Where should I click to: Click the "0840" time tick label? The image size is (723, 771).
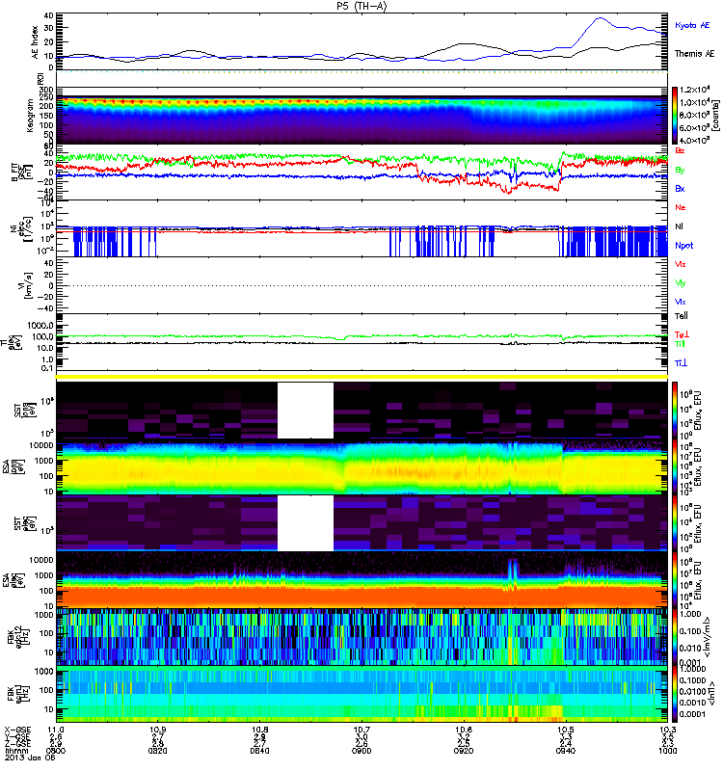[259, 751]
